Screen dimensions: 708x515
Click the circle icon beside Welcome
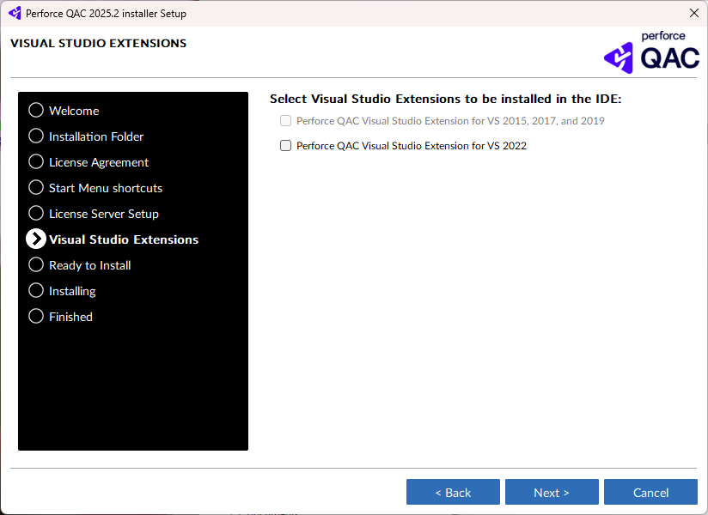pos(36,110)
